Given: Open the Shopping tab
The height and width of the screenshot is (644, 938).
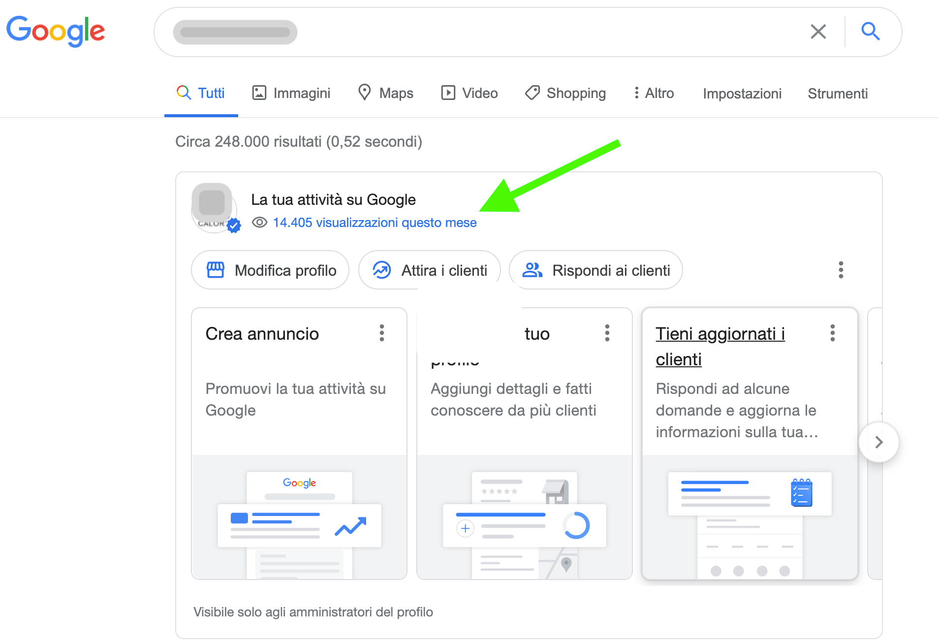Looking at the screenshot, I should 565,93.
